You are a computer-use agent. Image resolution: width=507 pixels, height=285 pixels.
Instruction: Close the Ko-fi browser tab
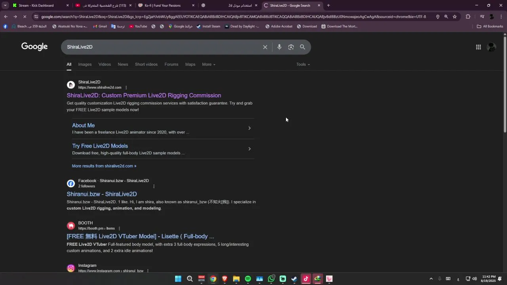click(193, 6)
